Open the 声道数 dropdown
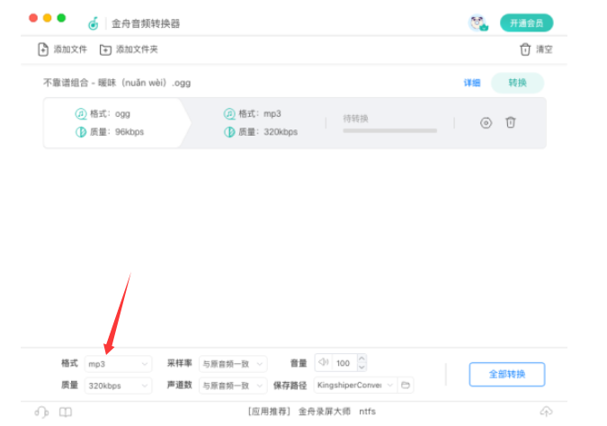Screen dimensions: 607x426 [x=233, y=386]
